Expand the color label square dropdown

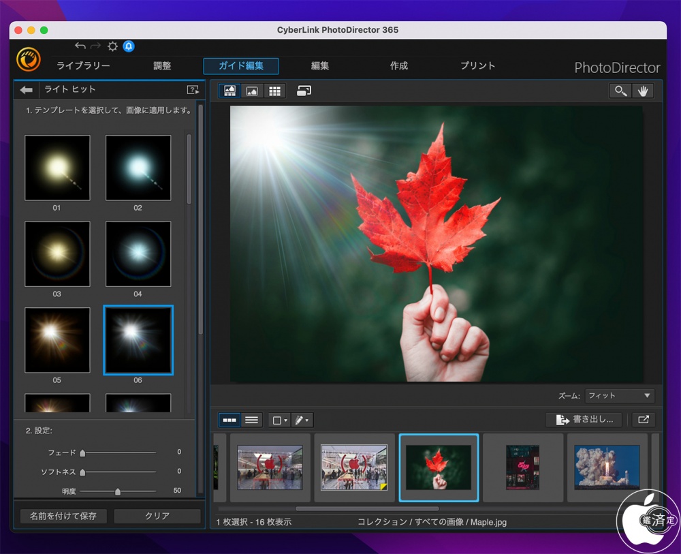click(x=279, y=420)
